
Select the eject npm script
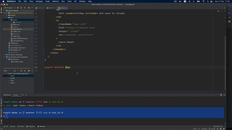(x=12, y=83)
